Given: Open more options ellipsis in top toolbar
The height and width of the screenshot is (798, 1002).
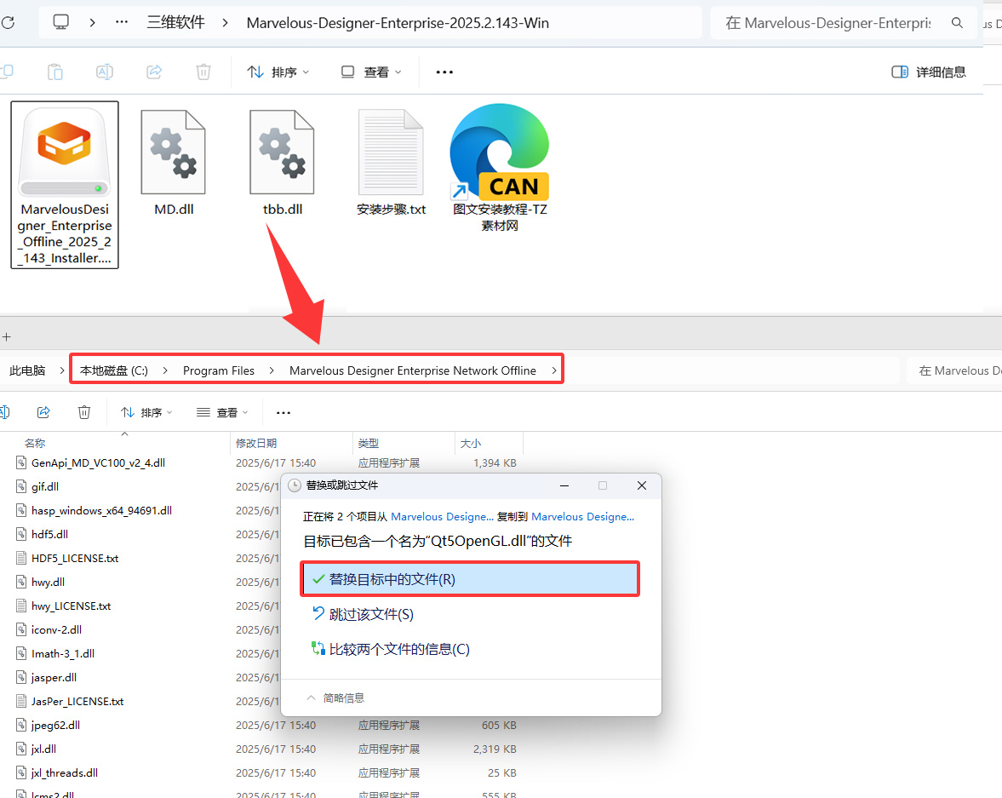Looking at the screenshot, I should tap(444, 72).
